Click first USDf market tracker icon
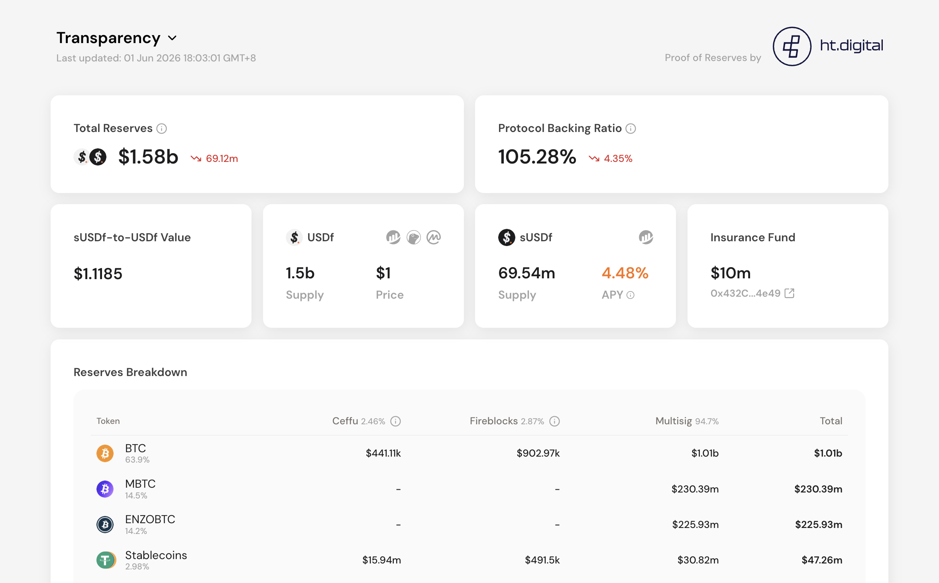The width and height of the screenshot is (939, 583). coord(393,237)
